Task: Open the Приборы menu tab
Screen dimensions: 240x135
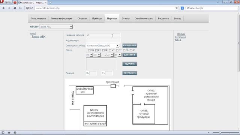Action: tap(97, 18)
